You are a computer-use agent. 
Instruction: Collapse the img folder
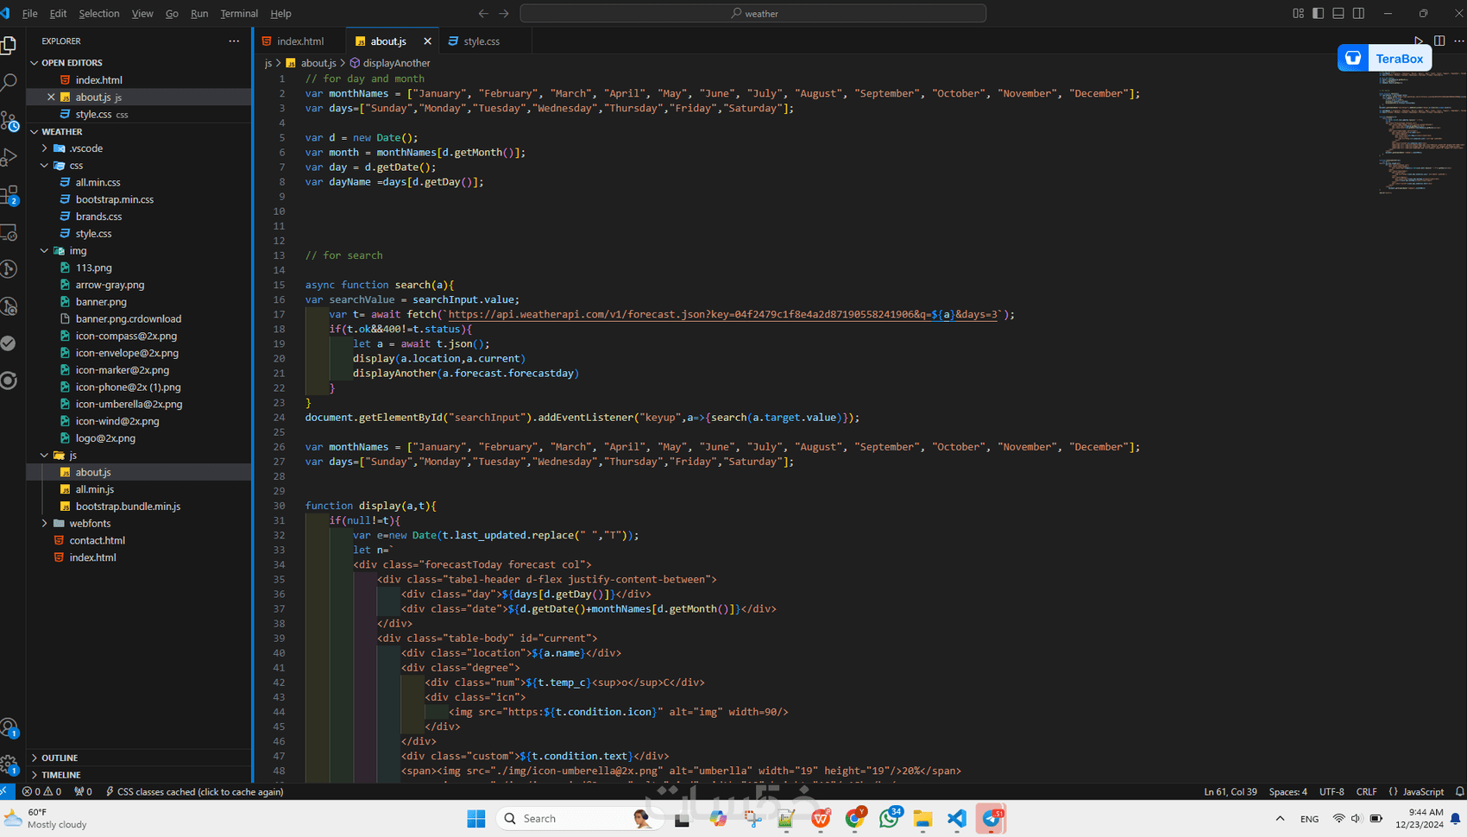pos(78,250)
